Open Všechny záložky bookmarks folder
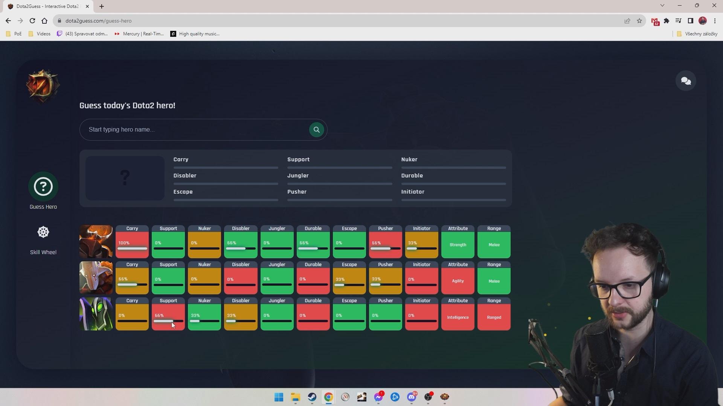This screenshot has width=723, height=406. pos(697,34)
